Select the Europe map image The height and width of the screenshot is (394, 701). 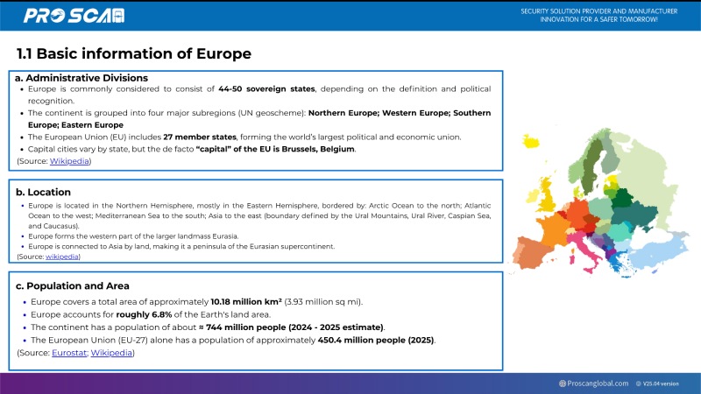[x=600, y=202]
